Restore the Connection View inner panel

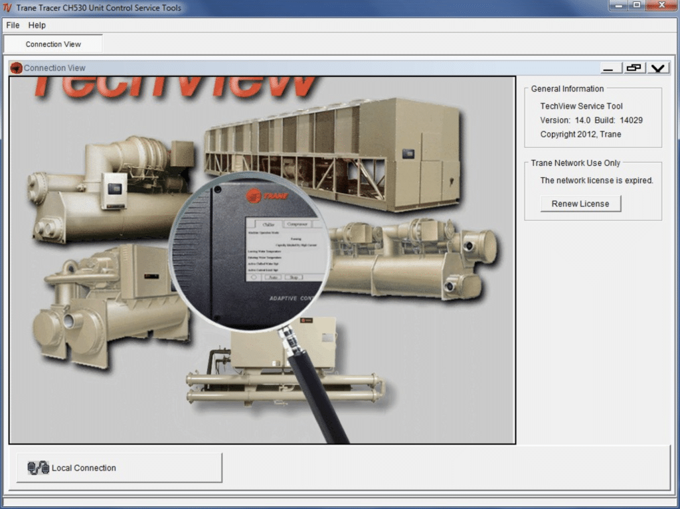pyautogui.click(x=634, y=68)
